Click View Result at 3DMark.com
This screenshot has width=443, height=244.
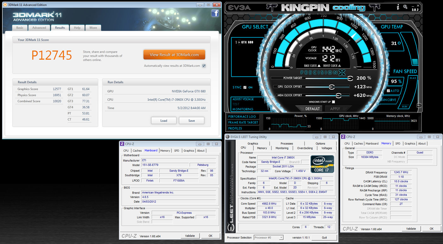[174, 55]
